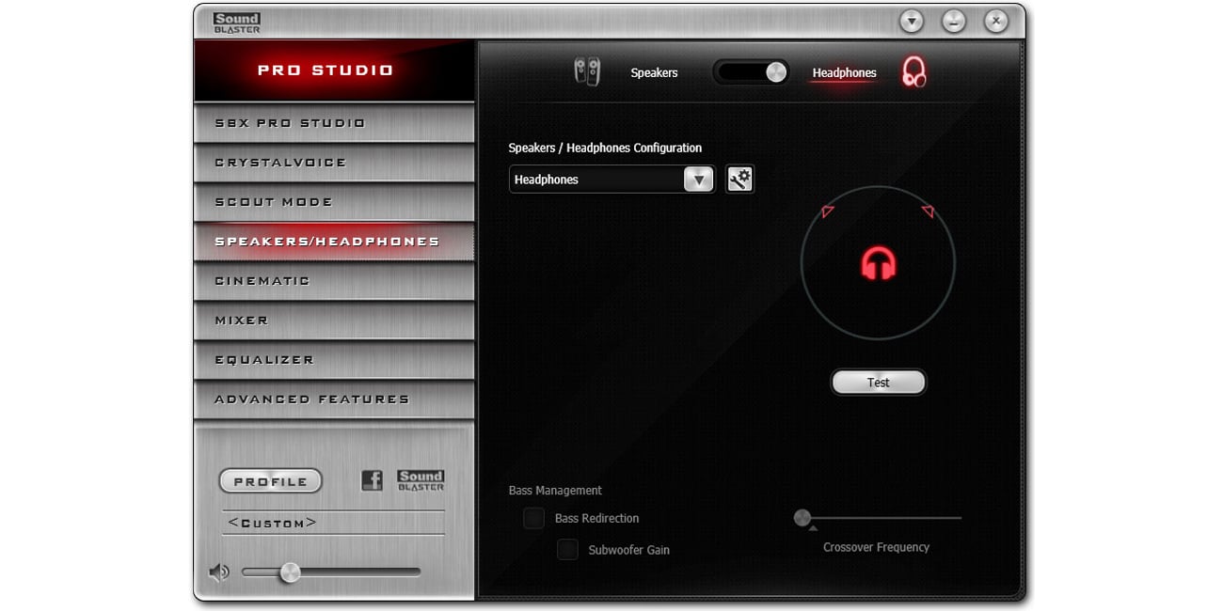Screen dimensions: 1223x611
Task: Click the Speakers icon near the output toggle
Action: [x=589, y=71]
